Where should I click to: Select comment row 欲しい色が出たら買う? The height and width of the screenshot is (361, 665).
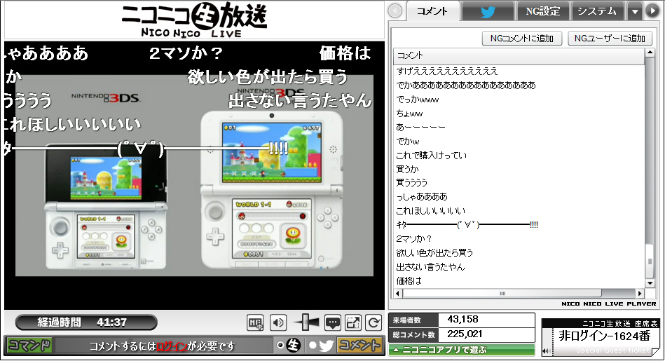[x=519, y=252]
